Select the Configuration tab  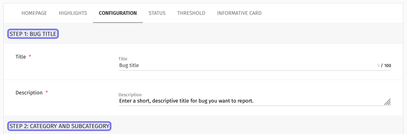click(118, 13)
